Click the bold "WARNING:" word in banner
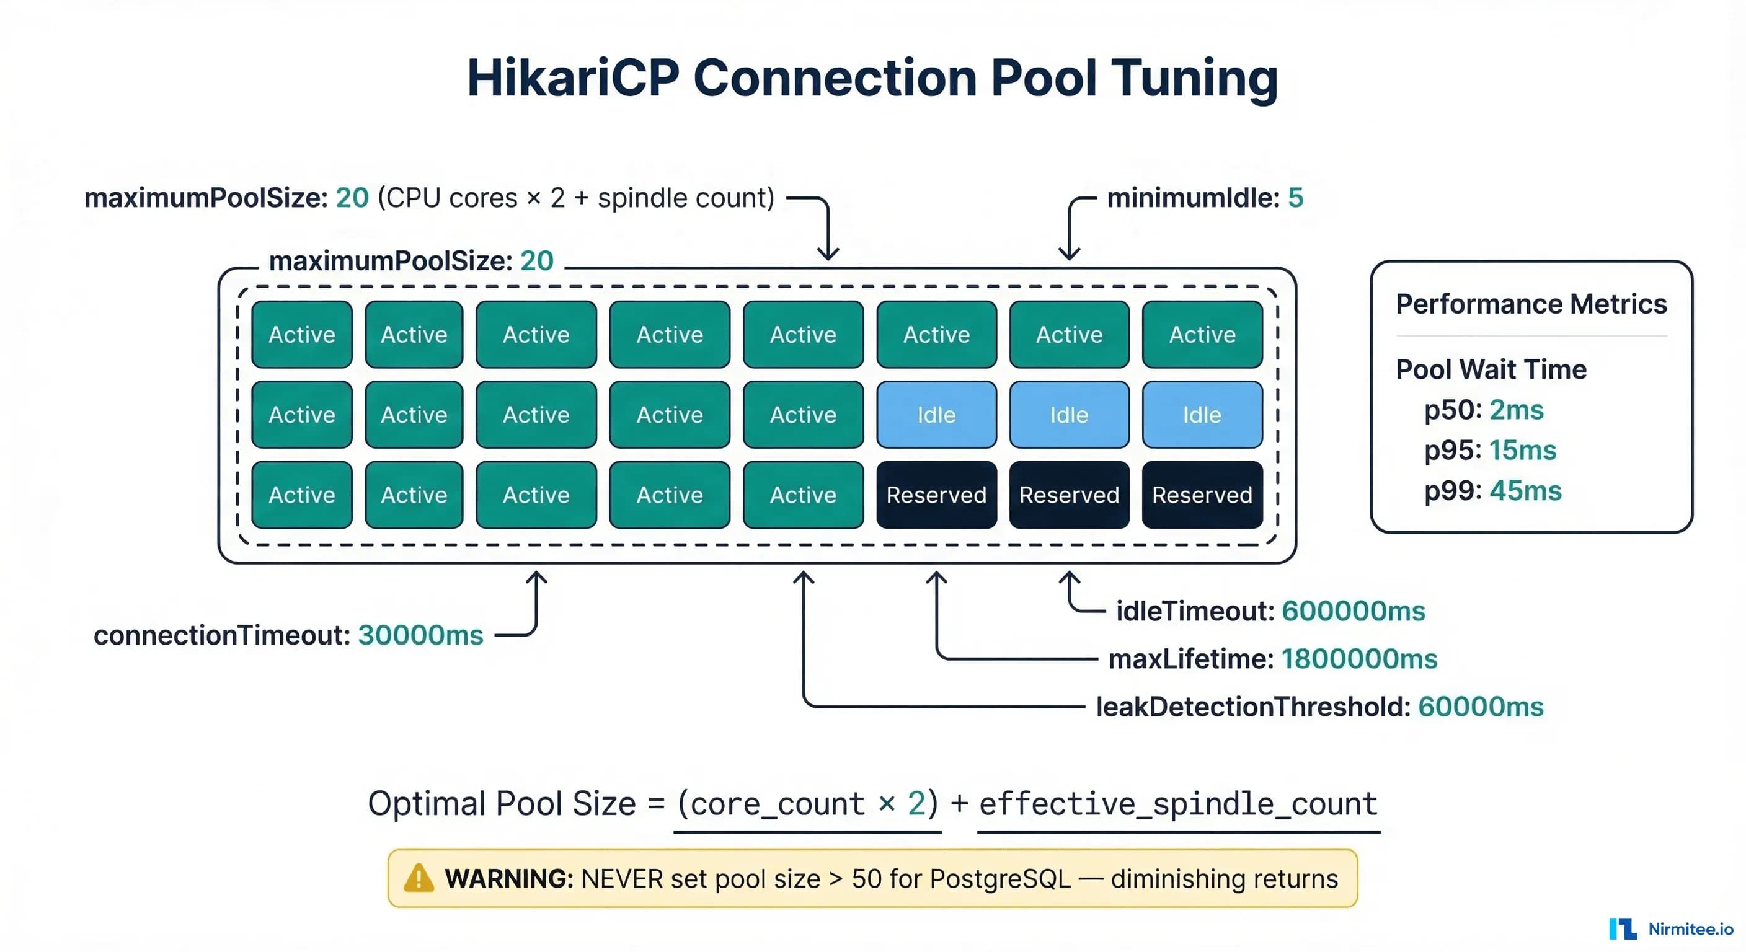 pos(509,879)
